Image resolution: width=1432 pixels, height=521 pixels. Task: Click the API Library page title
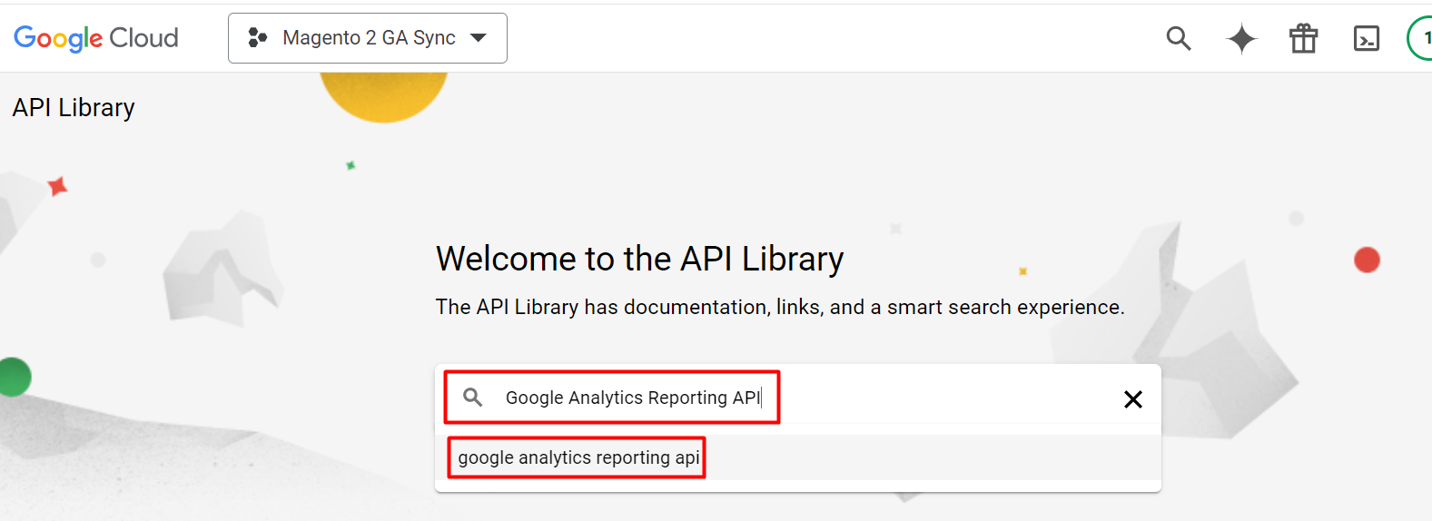point(74,107)
